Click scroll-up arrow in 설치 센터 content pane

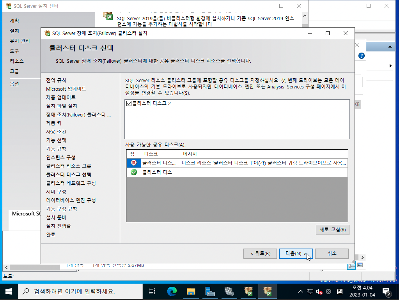tap(305, 16)
